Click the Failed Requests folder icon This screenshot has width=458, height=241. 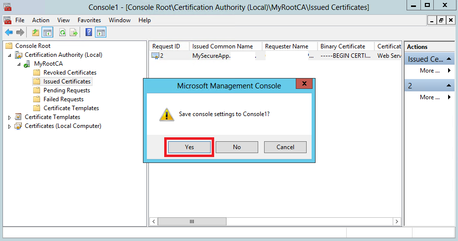[x=37, y=99]
